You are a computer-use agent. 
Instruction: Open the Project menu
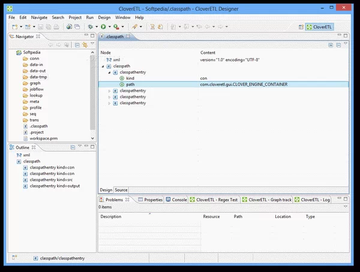coord(75,17)
